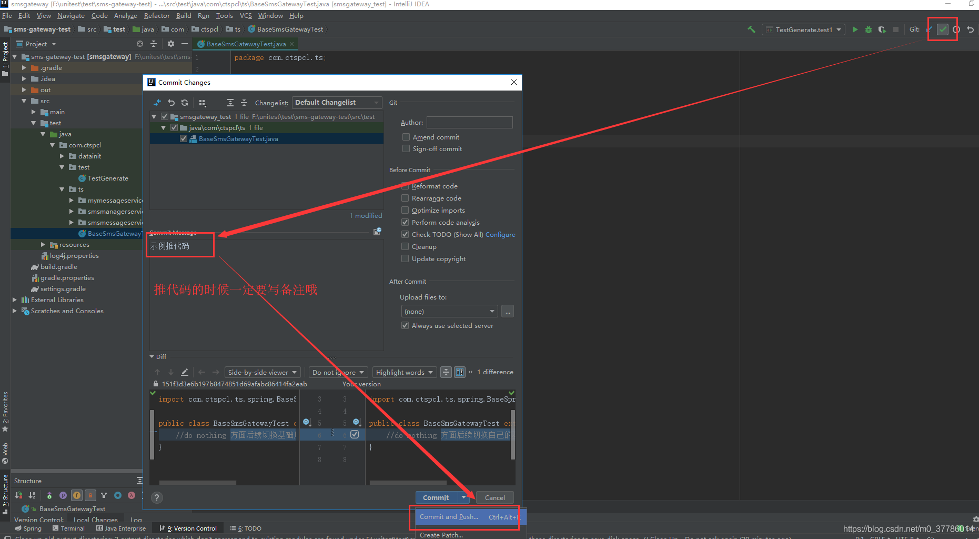979x539 pixels.
Task: Open the Refactor menu
Action: tap(157, 16)
